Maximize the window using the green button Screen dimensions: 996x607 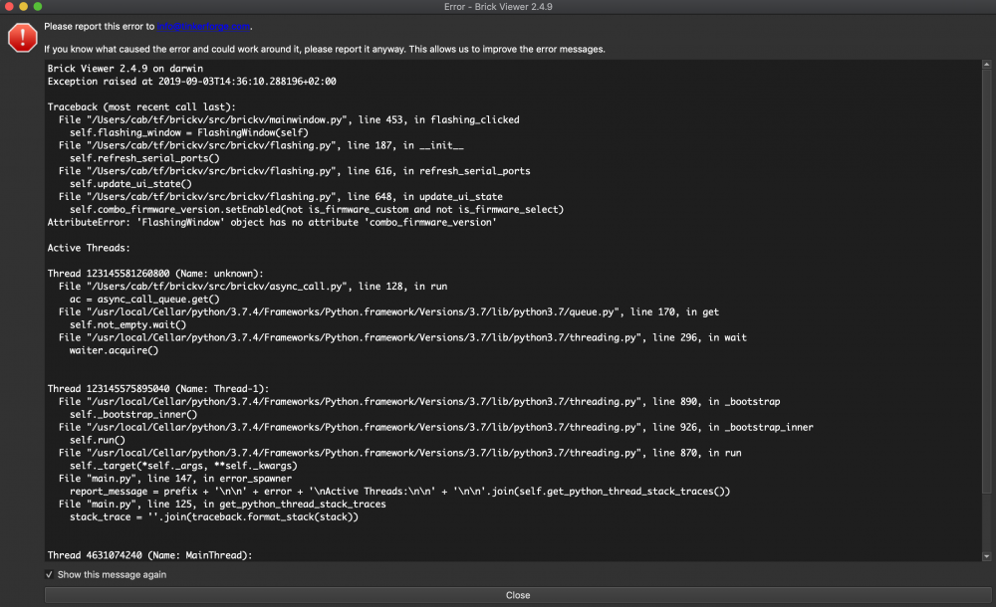point(38,6)
